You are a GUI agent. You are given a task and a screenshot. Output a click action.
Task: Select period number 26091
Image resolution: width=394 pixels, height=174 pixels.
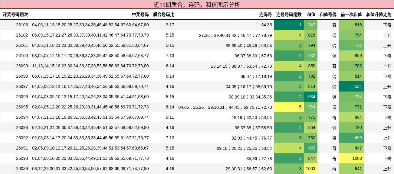[22, 148]
